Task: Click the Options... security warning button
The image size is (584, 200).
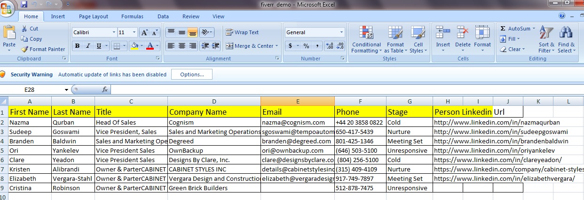Action: pyautogui.click(x=191, y=74)
